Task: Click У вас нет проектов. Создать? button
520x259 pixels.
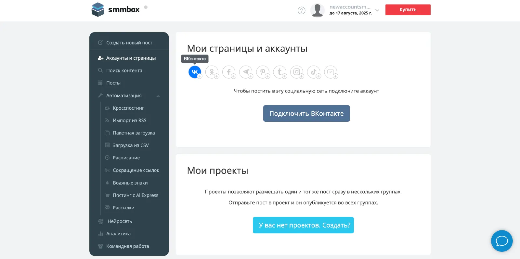Action: 303,225
